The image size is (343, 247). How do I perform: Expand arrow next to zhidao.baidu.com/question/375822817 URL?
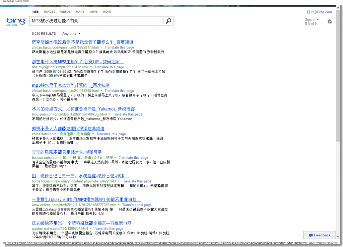pos(101,48)
